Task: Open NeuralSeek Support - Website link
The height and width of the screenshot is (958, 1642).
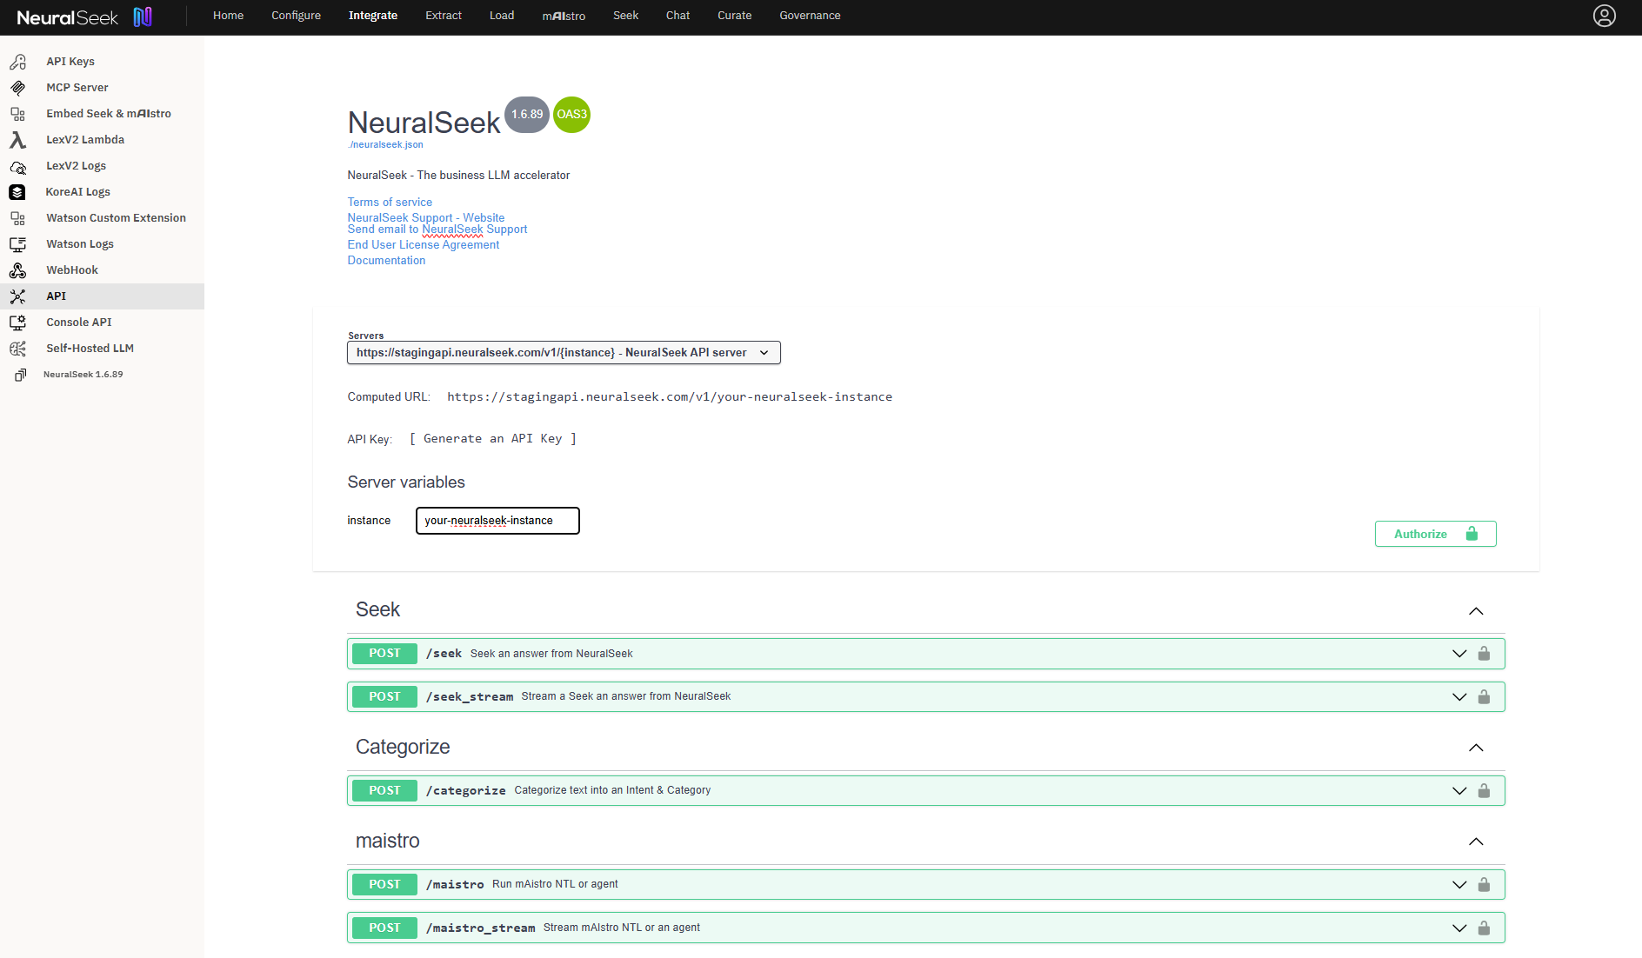Action: tap(426, 217)
